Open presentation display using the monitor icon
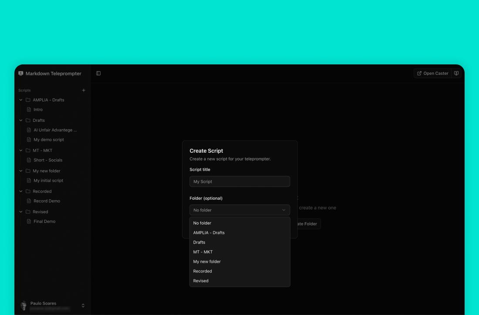The width and height of the screenshot is (479, 315). tap(456, 73)
